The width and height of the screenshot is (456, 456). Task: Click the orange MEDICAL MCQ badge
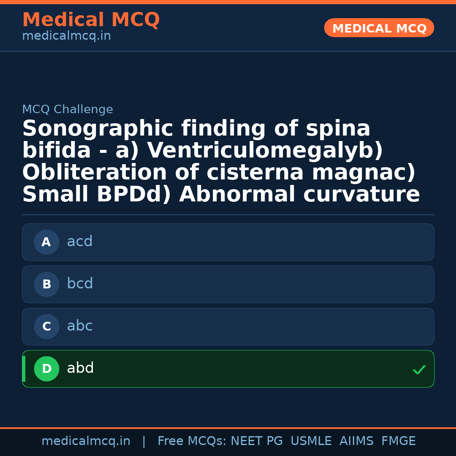[x=379, y=28]
